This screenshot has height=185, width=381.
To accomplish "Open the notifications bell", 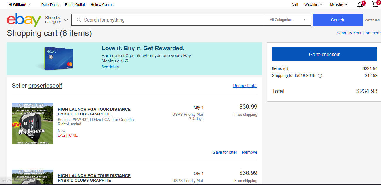I will (x=360, y=4).
